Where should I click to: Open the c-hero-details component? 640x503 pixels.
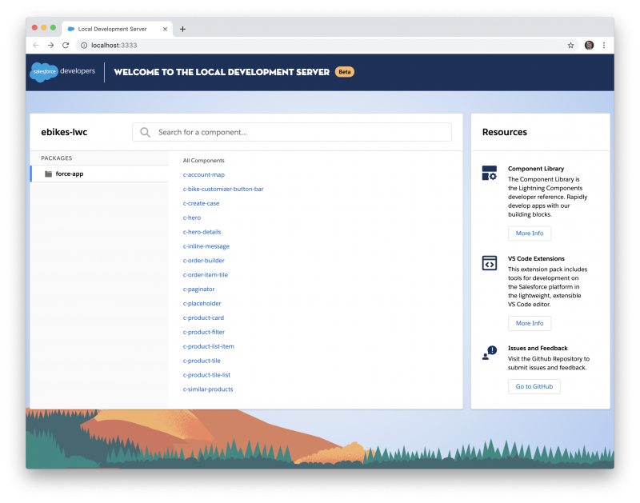coord(202,232)
